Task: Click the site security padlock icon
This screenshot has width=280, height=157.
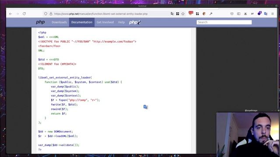Action: coord(51,14)
